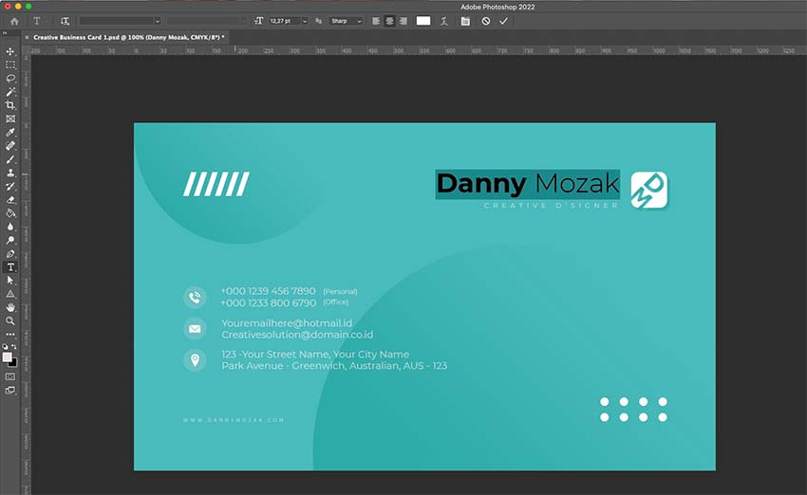Select the Rectangular Marquee tool
The height and width of the screenshot is (495, 807).
(10, 64)
